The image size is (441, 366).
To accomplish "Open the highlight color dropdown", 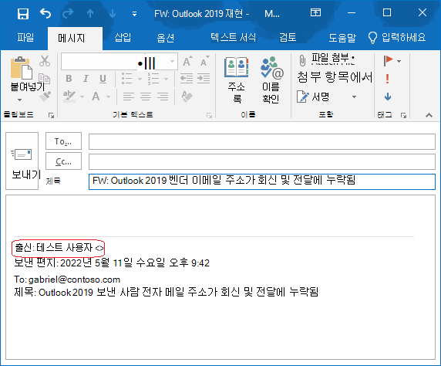I will click(82, 97).
